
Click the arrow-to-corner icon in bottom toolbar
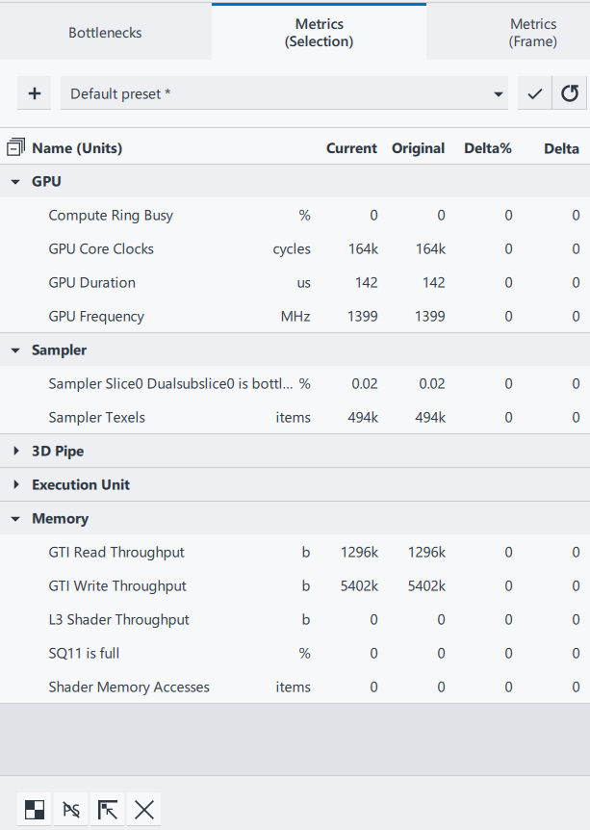click(108, 810)
